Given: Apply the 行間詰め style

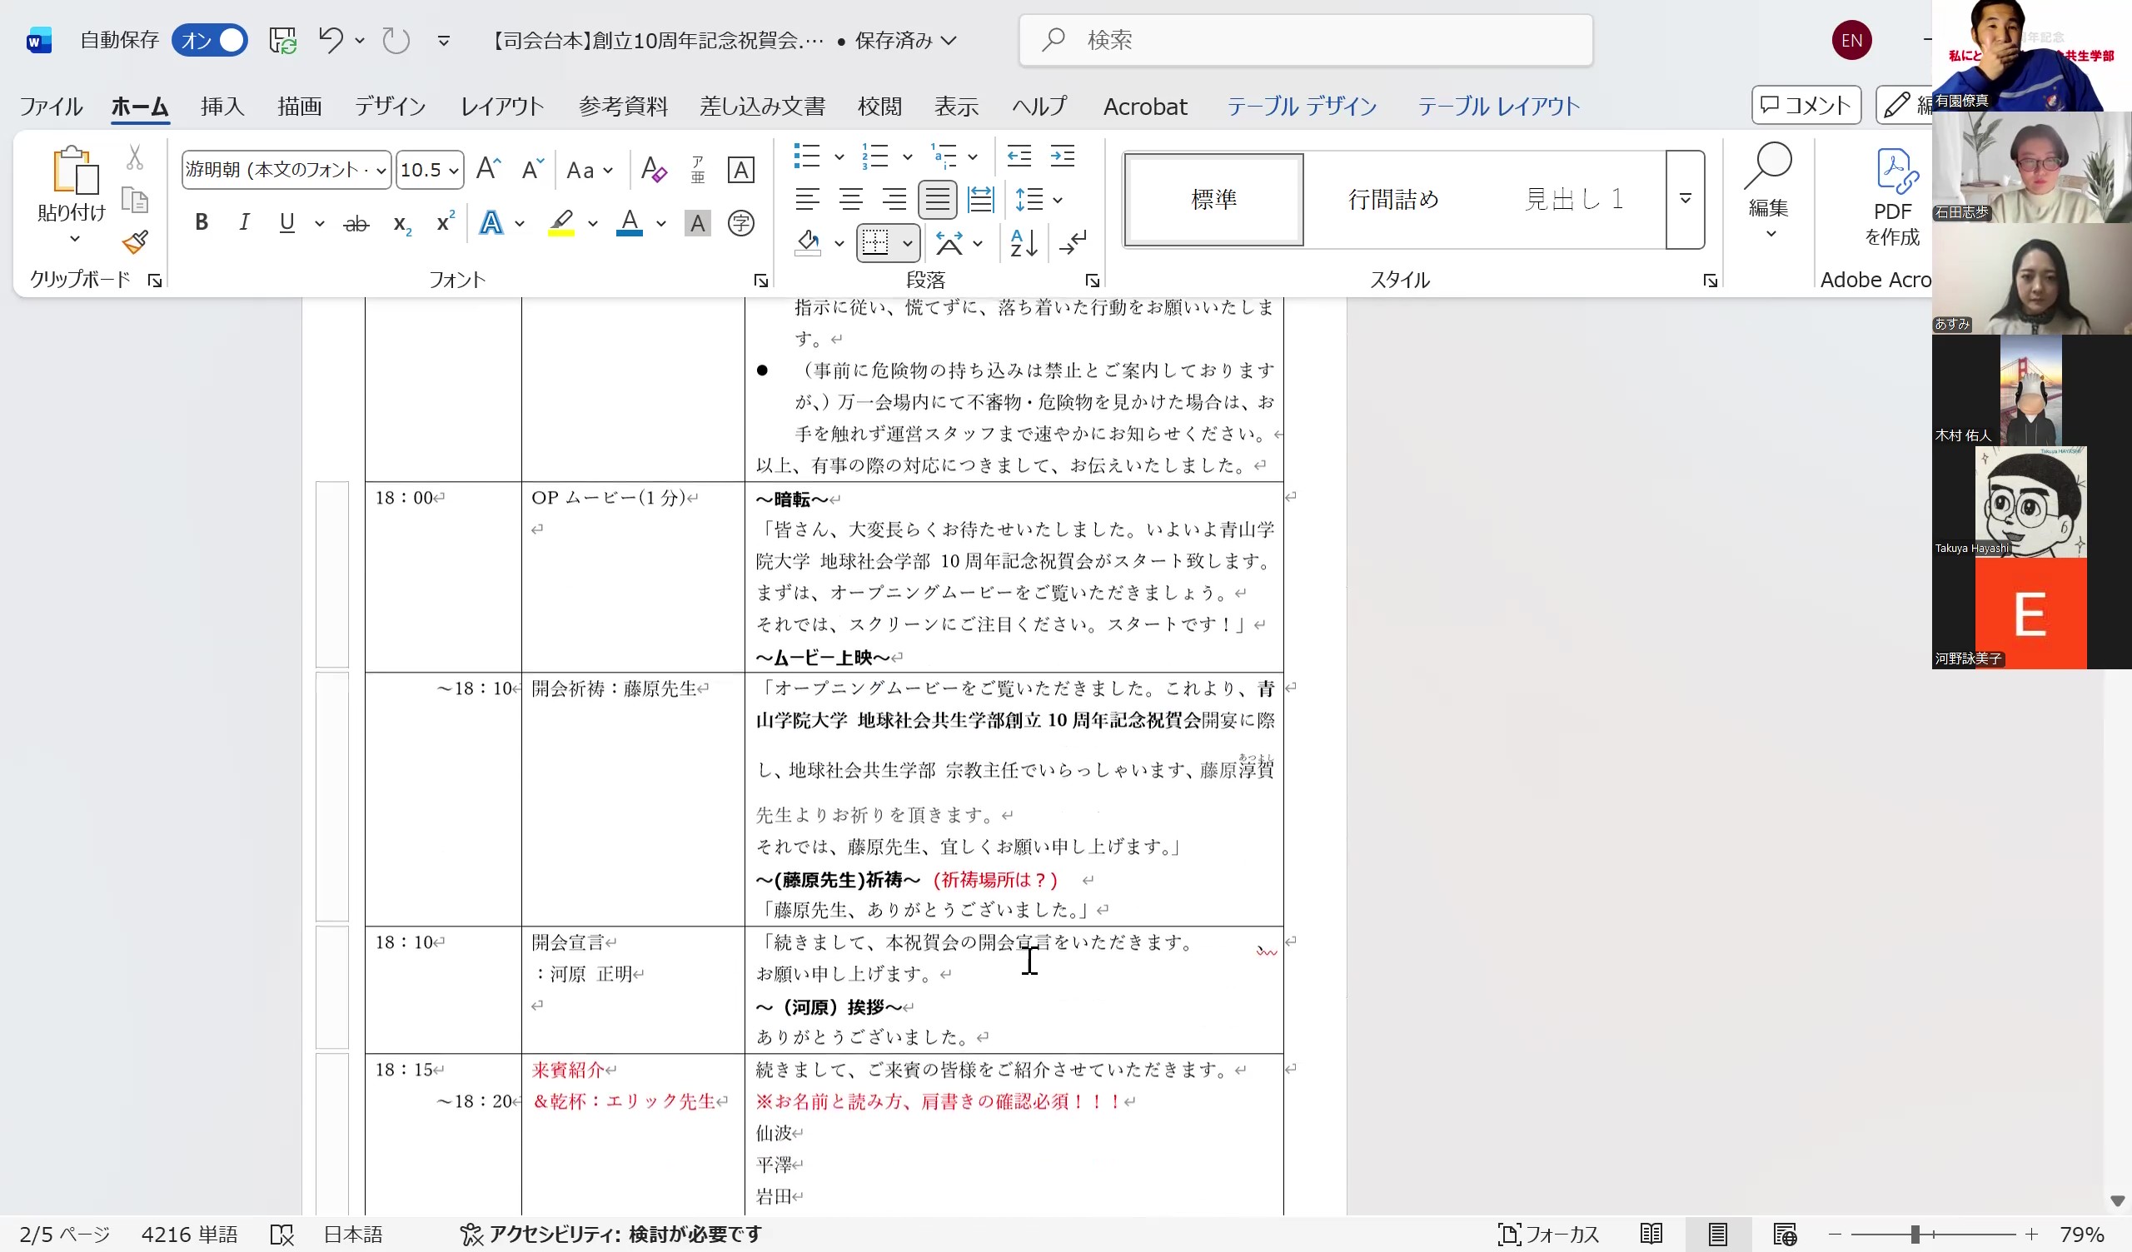Looking at the screenshot, I should coord(1392,200).
